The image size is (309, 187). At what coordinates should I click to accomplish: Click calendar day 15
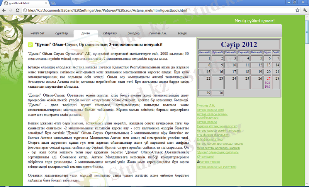[205, 72]
